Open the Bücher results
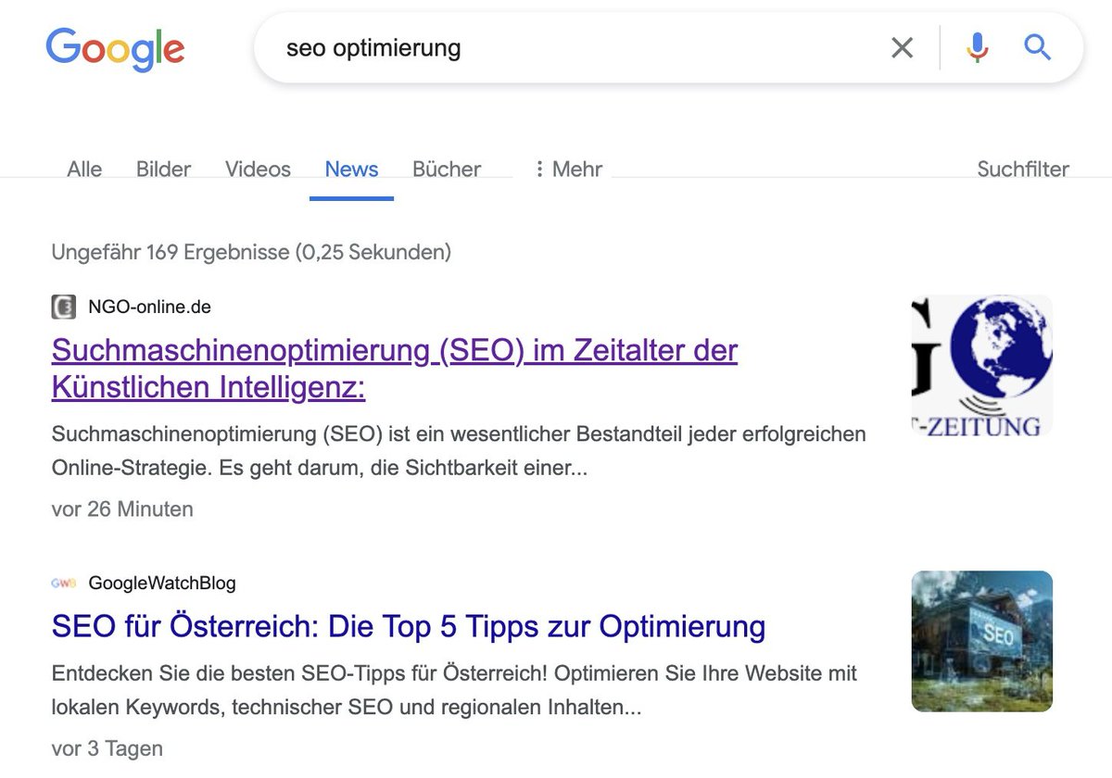 coord(446,169)
